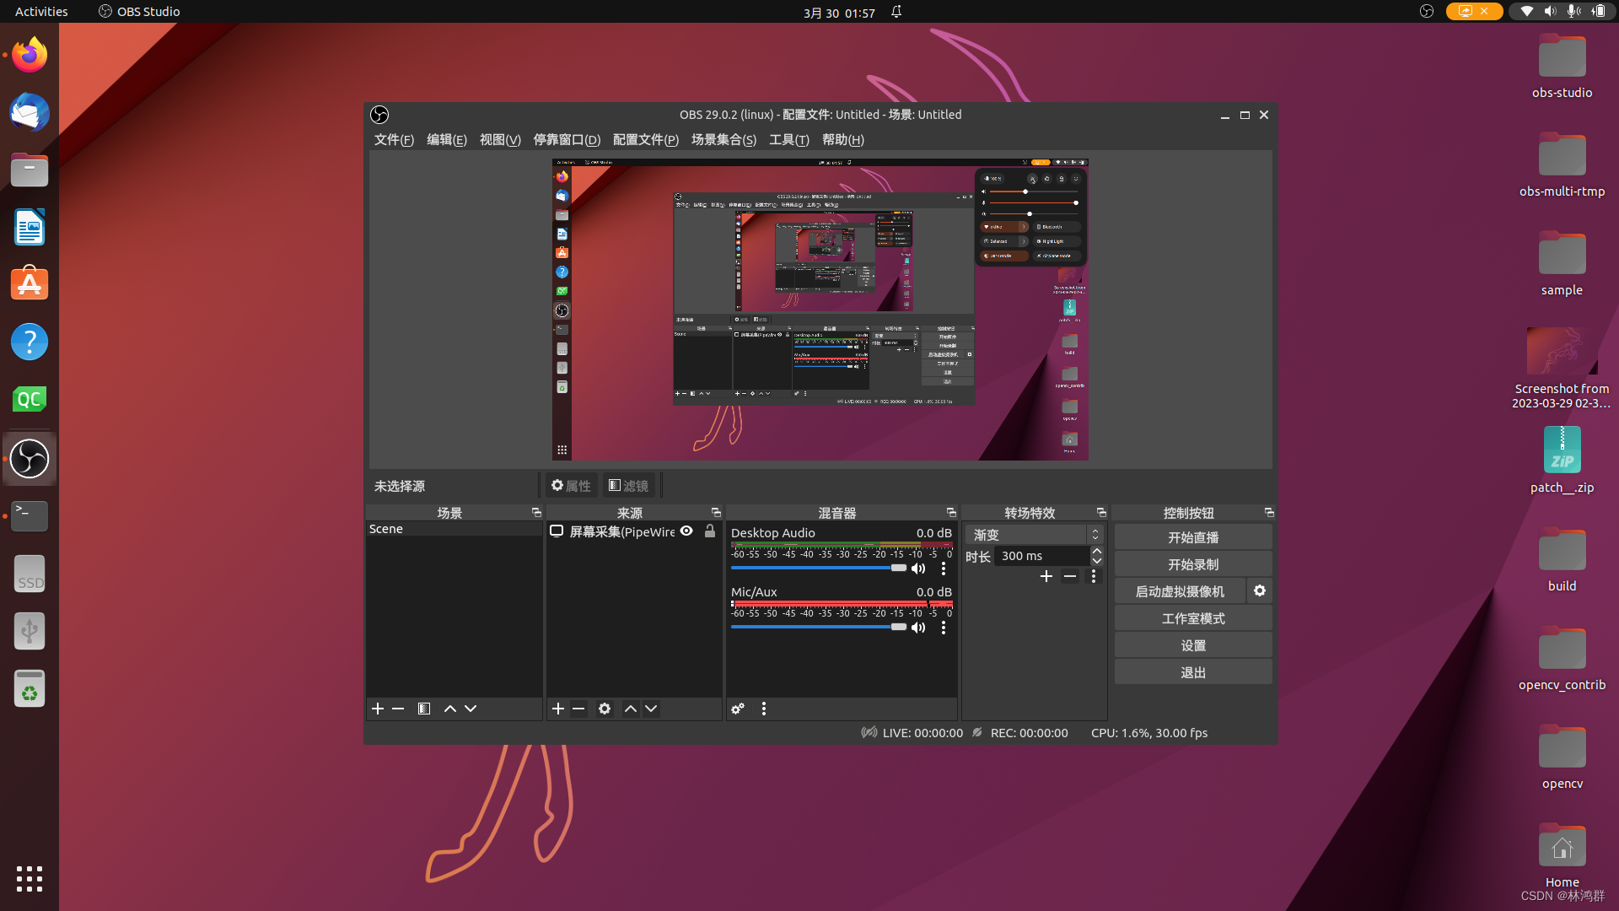
Task: Move scene down with arrow icon
Action: (x=471, y=709)
